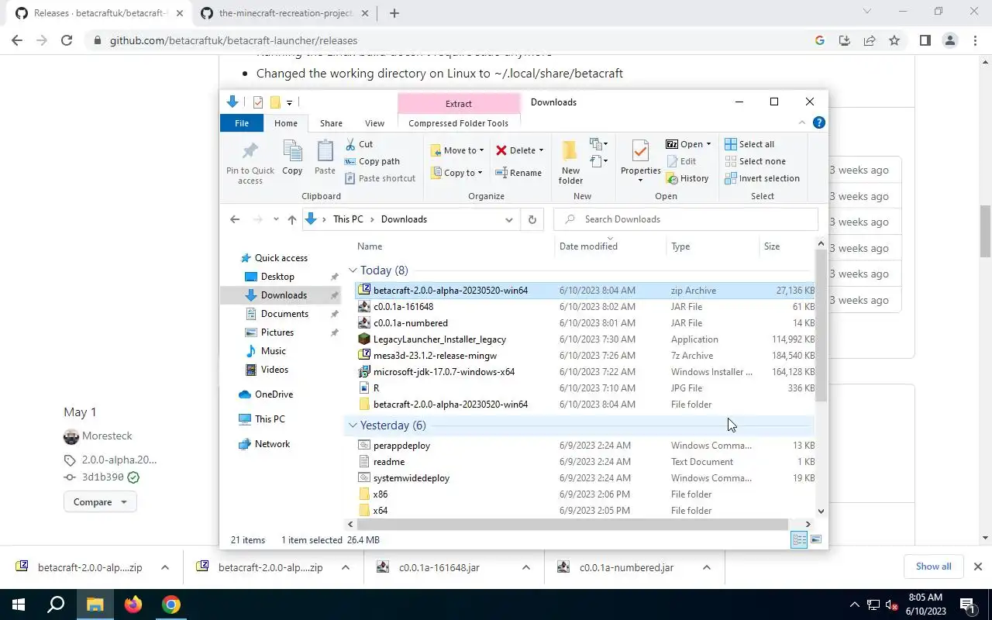Select This PC in navigation pane
The width and height of the screenshot is (992, 620).
click(270, 419)
